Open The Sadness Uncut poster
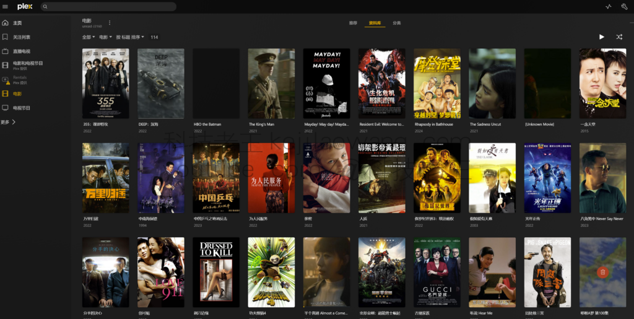Viewport: 634px width, 319px height. [492, 84]
